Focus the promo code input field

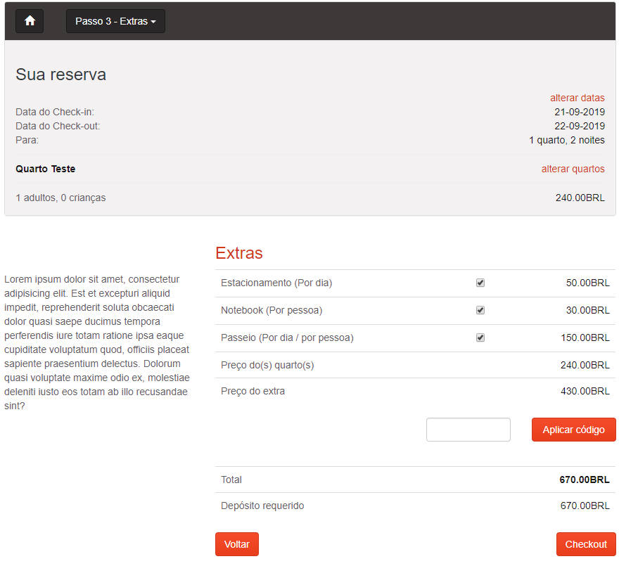point(468,430)
